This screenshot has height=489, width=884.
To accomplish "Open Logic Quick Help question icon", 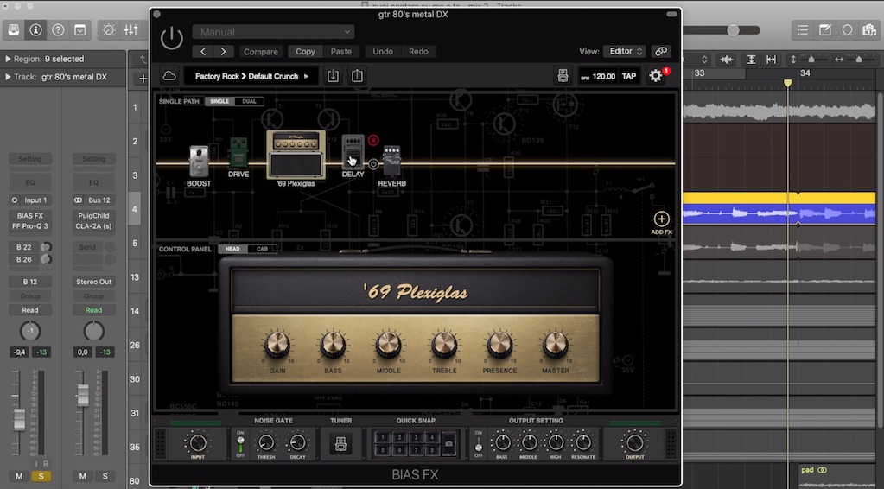I will [x=58, y=30].
